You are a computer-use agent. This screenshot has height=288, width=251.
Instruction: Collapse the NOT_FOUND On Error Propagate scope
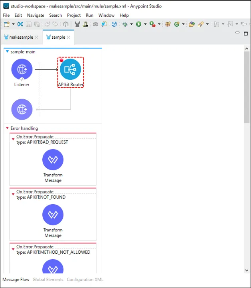[x=13, y=194]
